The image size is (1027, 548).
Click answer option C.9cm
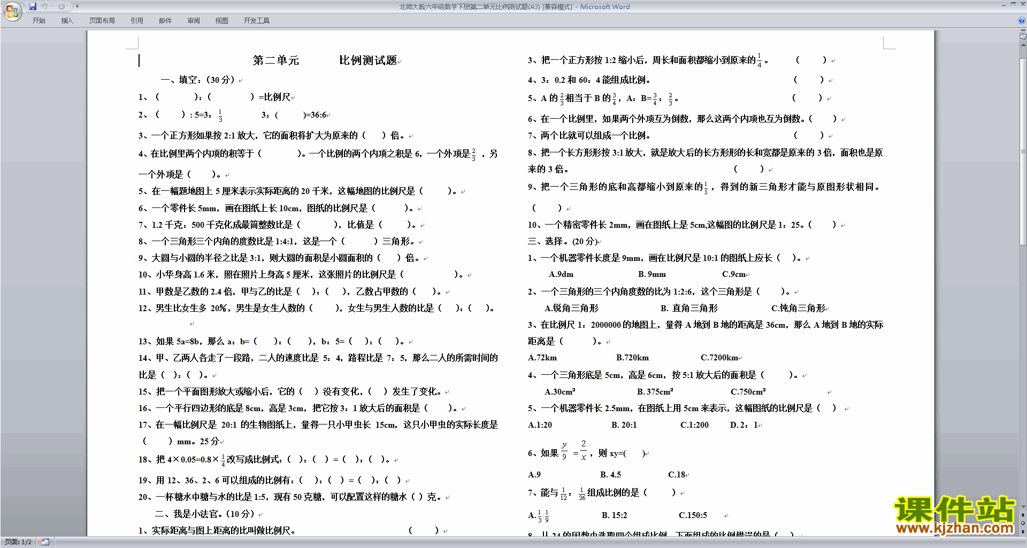[x=734, y=274]
